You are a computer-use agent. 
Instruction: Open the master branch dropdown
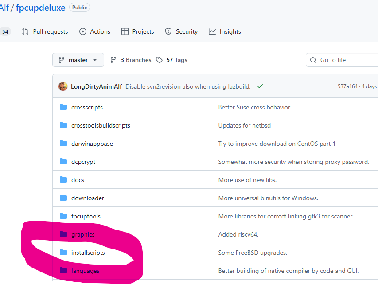78,60
